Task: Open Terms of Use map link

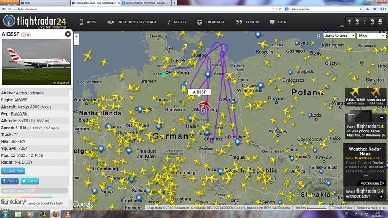Action: pos(342,208)
